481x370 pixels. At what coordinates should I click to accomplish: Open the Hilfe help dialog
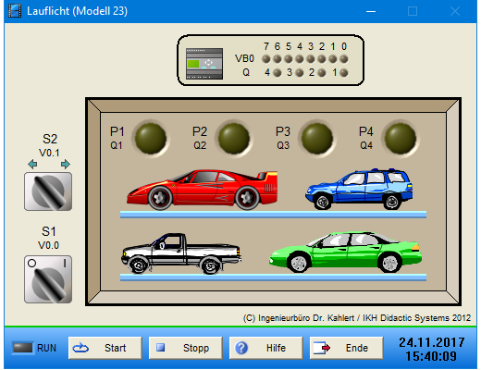(x=266, y=348)
